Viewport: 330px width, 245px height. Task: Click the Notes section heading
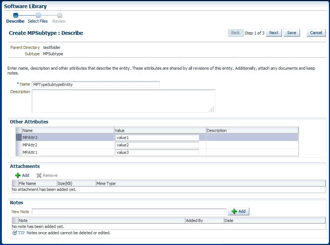(x=17, y=202)
